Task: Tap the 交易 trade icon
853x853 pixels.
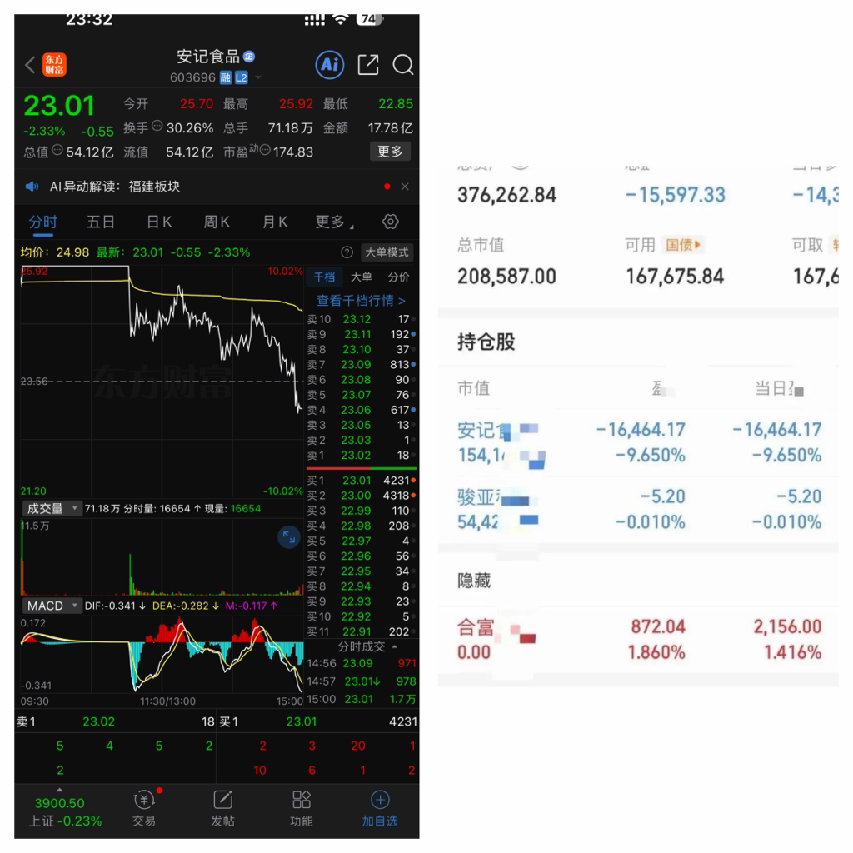Action: pyautogui.click(x=144, y=809)
